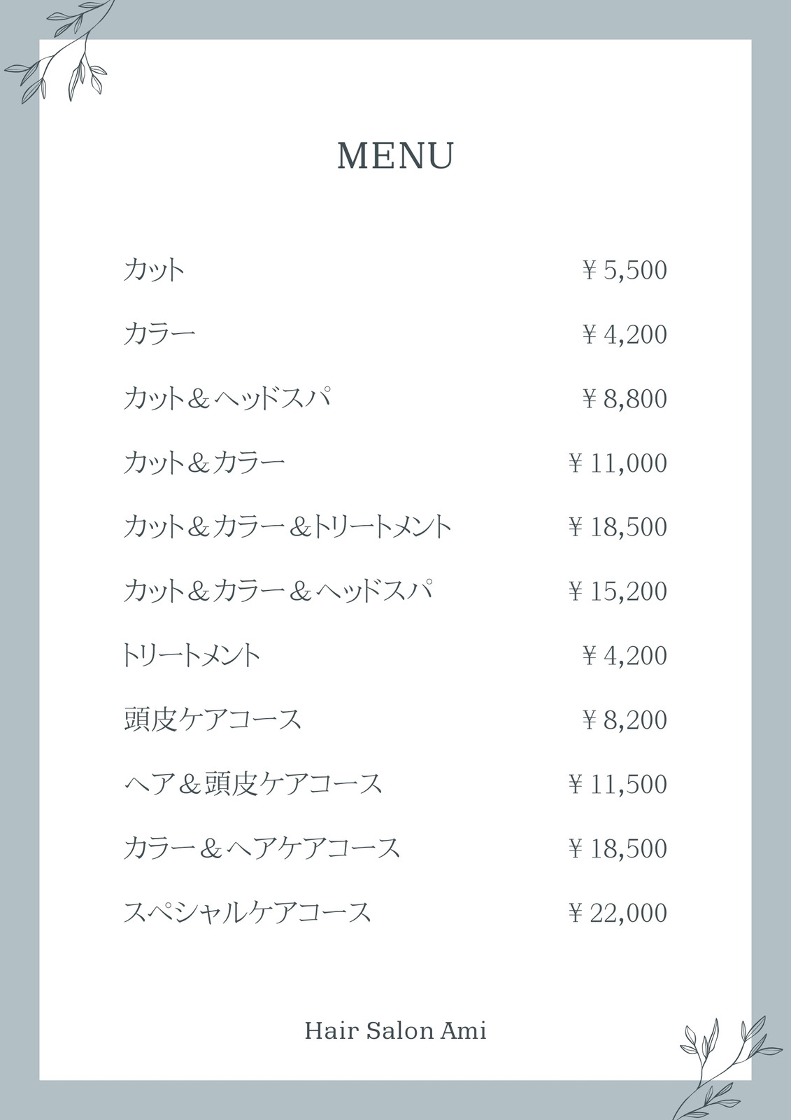Click the top-left leaf branch illustration
Viewport: 791px width, 1120px height.
[57, 52]
